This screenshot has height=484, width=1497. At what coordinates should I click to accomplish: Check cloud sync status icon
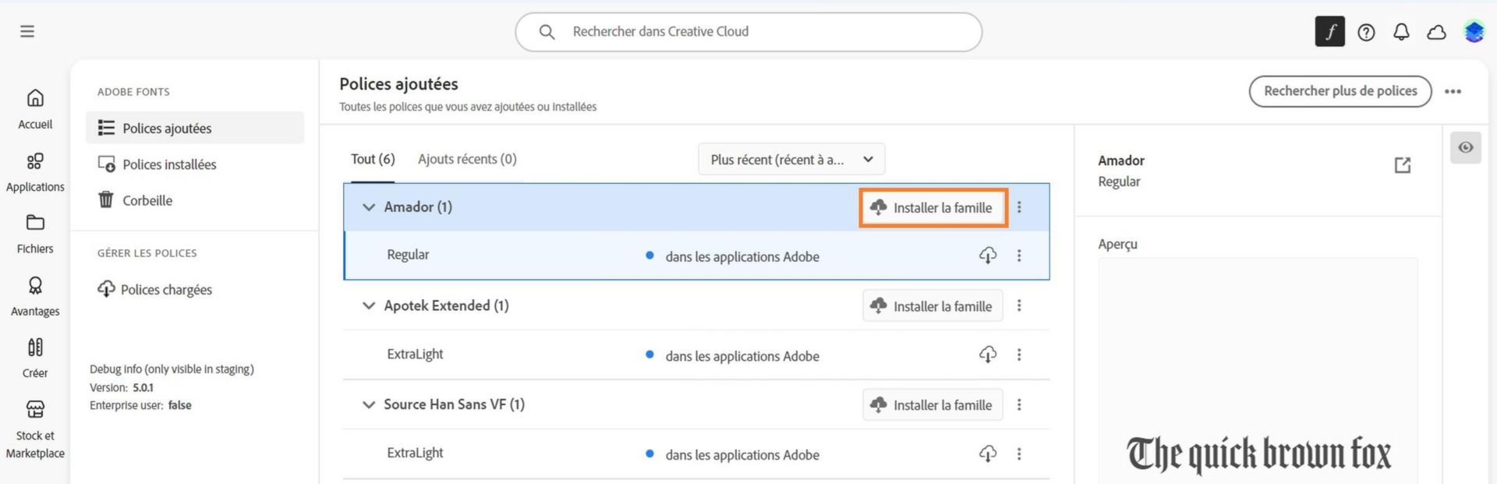tap(1436, 32)
